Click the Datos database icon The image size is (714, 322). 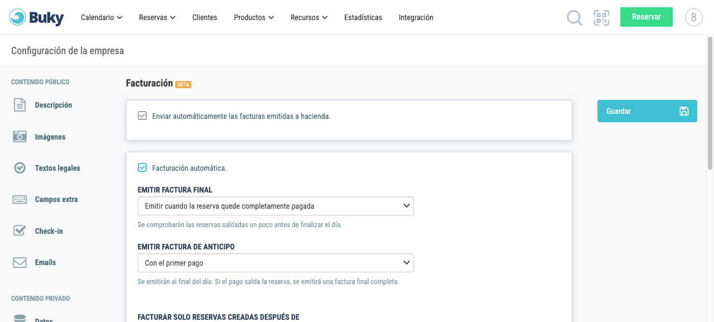20,318
